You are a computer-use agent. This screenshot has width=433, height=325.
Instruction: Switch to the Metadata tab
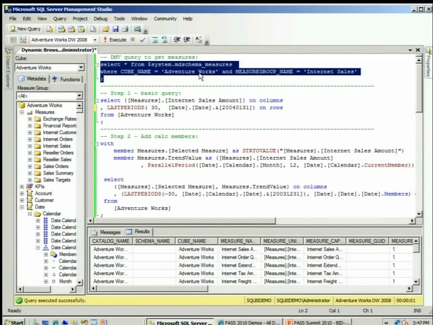click(32, 79)
